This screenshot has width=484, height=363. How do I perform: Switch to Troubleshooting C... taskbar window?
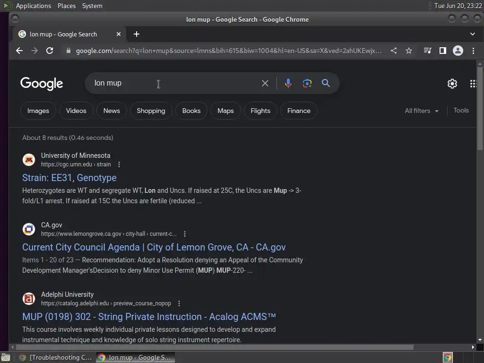click(x=56, y=357)
